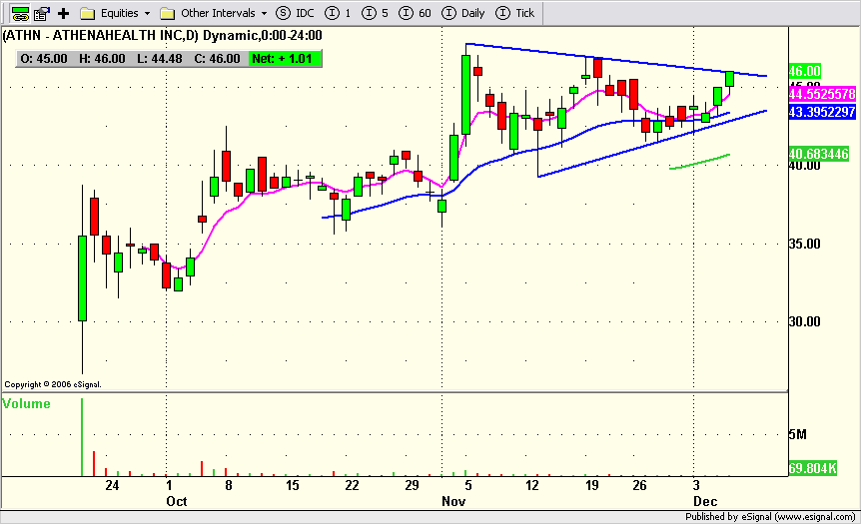The height and width of the screenshot is (524, 861).
Task: Click the Dec month axis label
Action: [x=705, y=501]
